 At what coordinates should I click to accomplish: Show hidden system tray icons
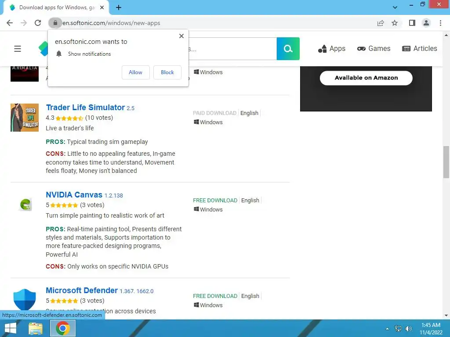(x=387, y=329)
